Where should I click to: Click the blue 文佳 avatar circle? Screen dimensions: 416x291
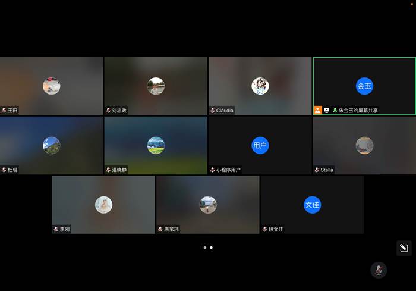[x=312, y=205]
